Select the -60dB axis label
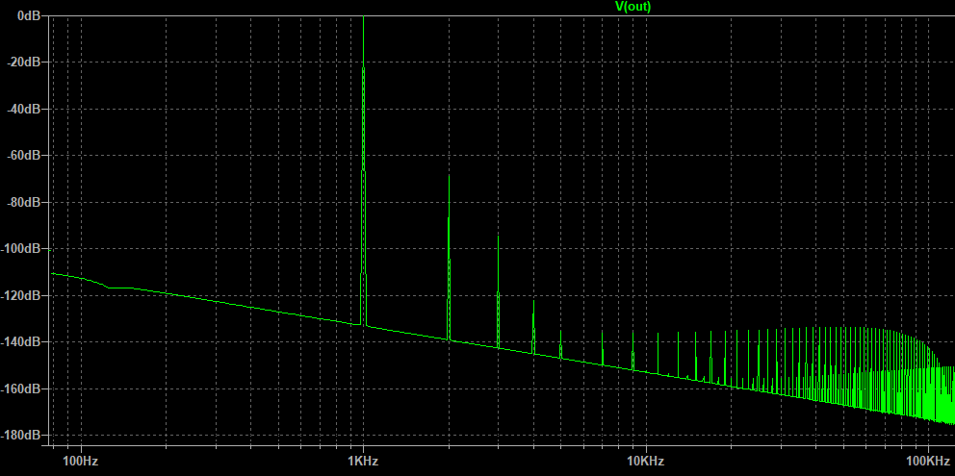 click(23, 155)
